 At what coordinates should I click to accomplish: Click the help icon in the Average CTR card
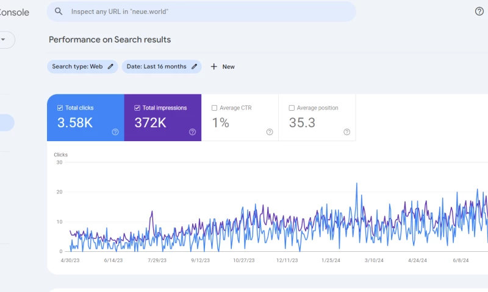click(x=270, y=132)
